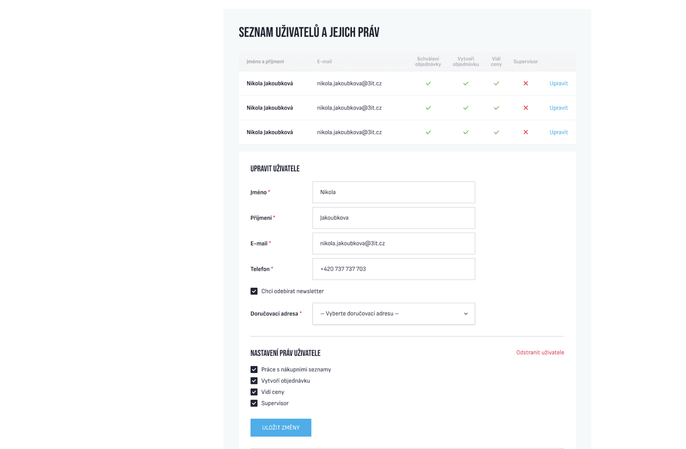686x449 pixels.
Task: Click the Schválení objednávky checkmark in the second user row
Action: click(x=428, y=108)
